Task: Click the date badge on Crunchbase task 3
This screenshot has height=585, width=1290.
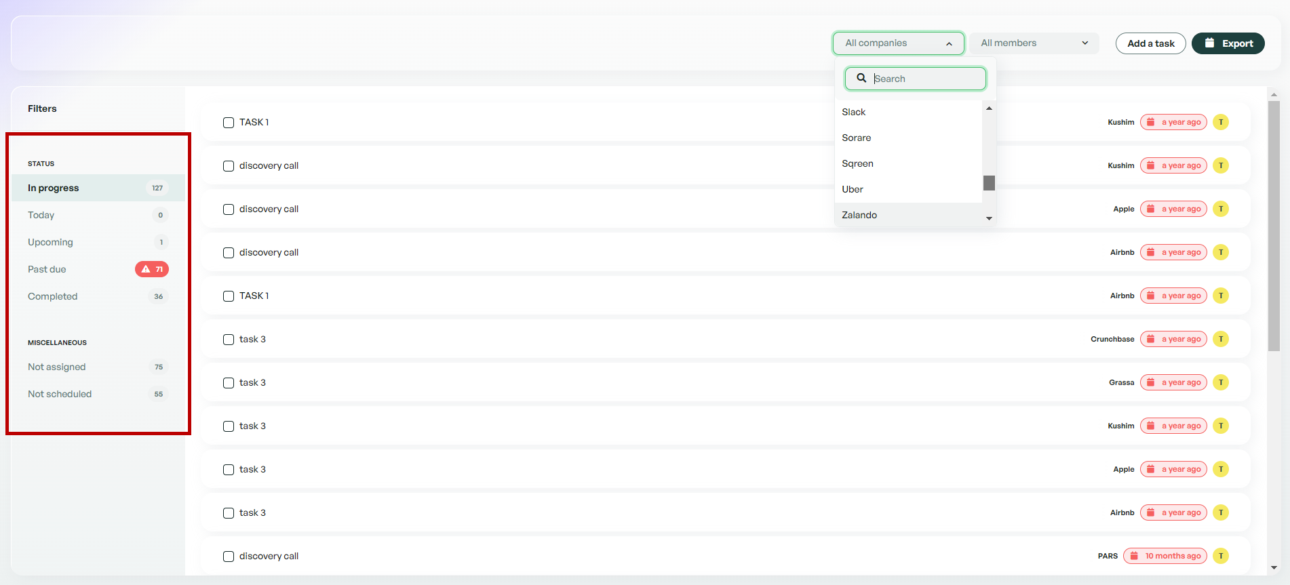Action: pos(1173,339)
